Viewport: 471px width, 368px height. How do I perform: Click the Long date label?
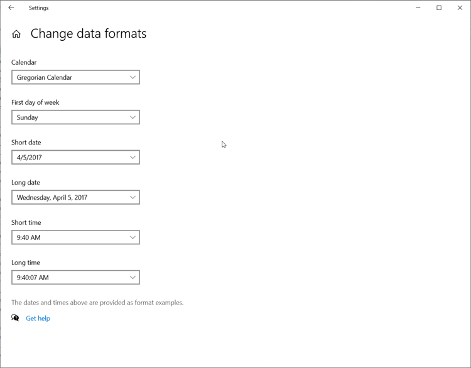(26, 183)
